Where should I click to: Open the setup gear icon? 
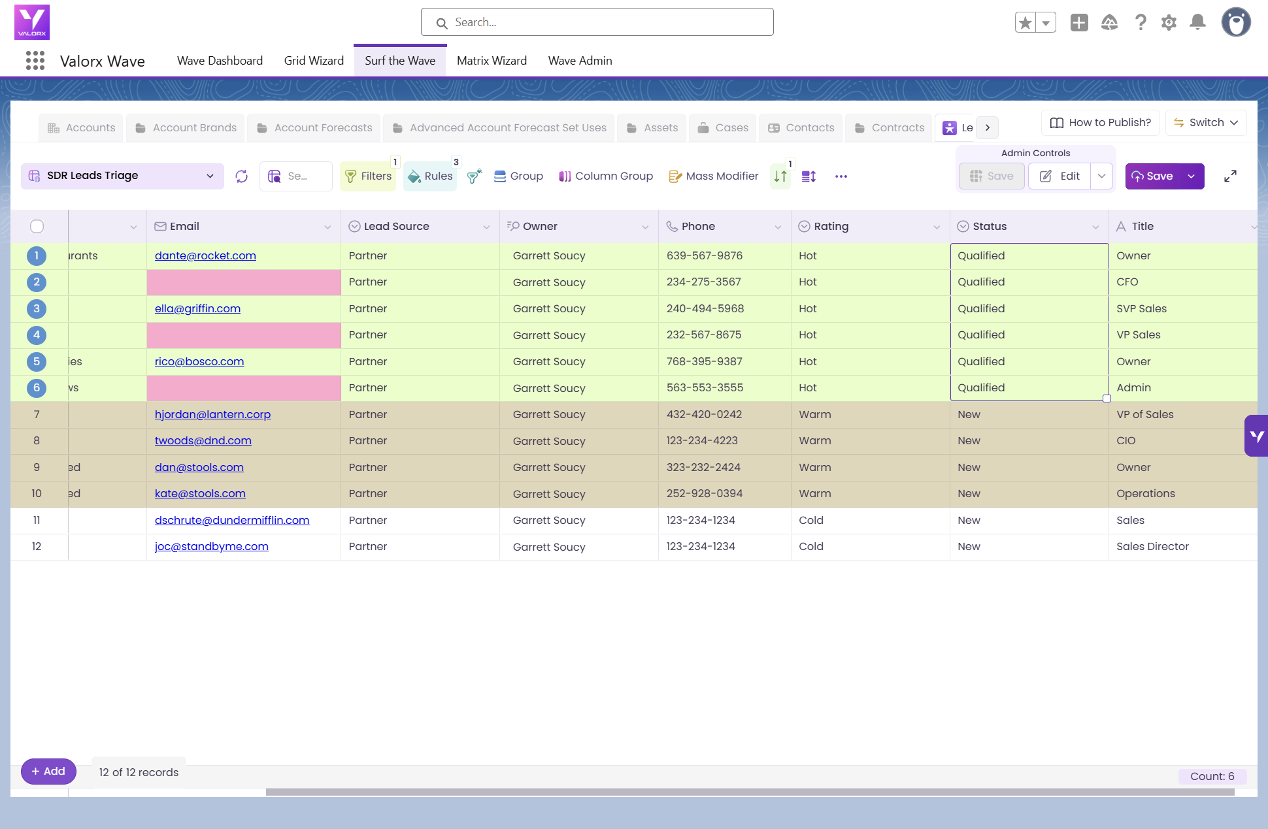click(x=1169, y=23)
